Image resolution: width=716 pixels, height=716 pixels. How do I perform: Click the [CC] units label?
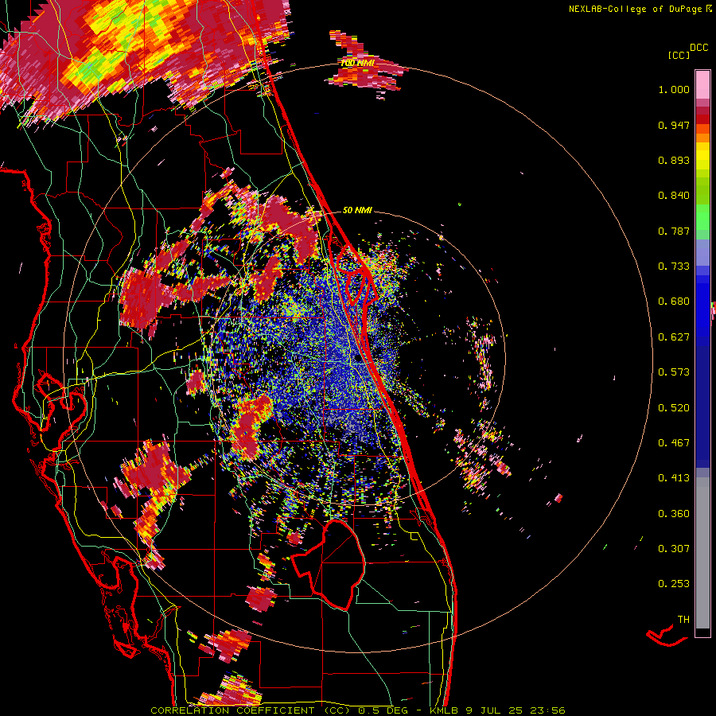click(679, 55)
